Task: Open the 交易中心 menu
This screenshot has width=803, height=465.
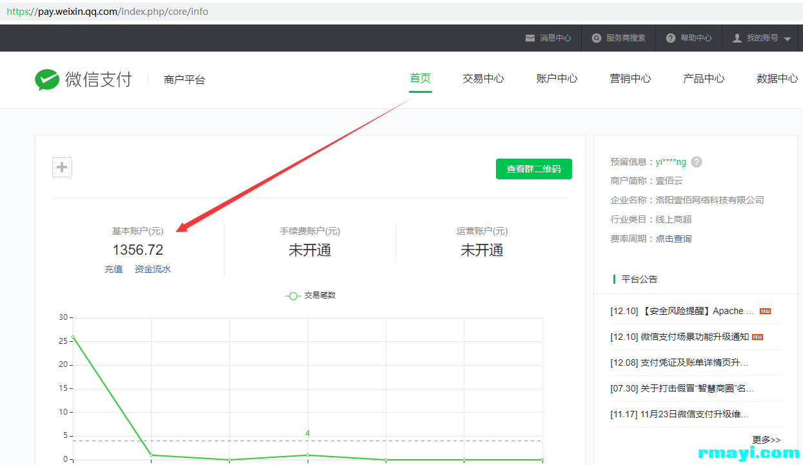Action: [x=483, y=79]
